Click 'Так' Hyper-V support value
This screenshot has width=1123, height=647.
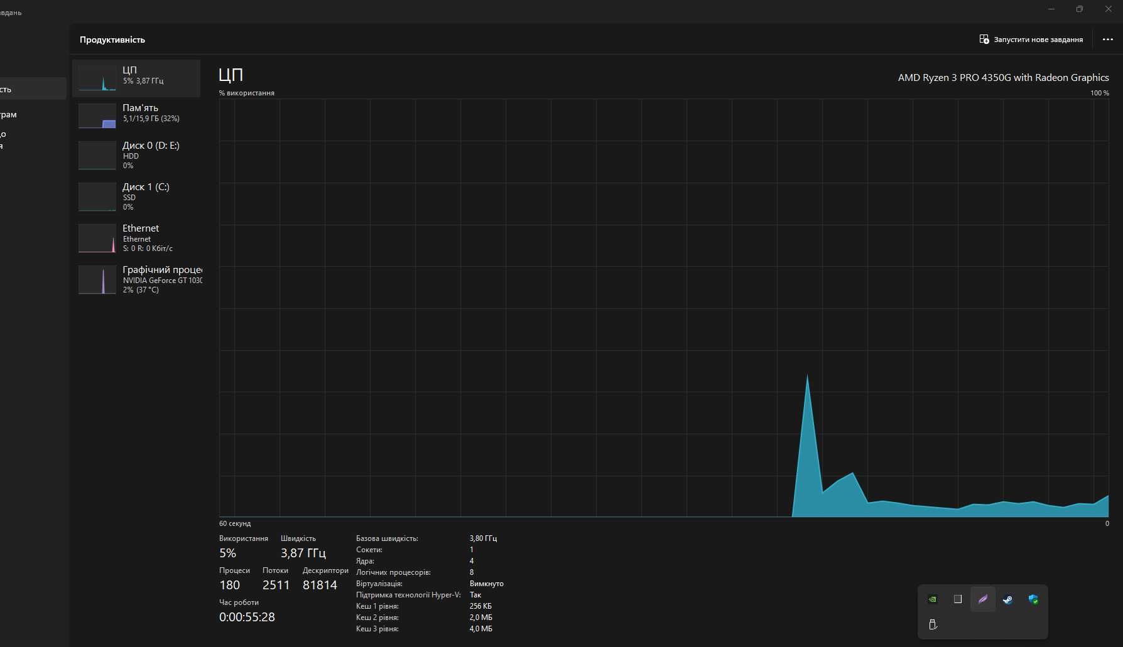pyautogui.click(x=475, y=595)
